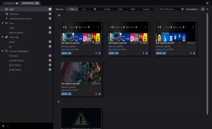Screen dimensions: 212x129
Task: Clear the search field with X icon
Action: pyautogui.click(x=182, y=9)
